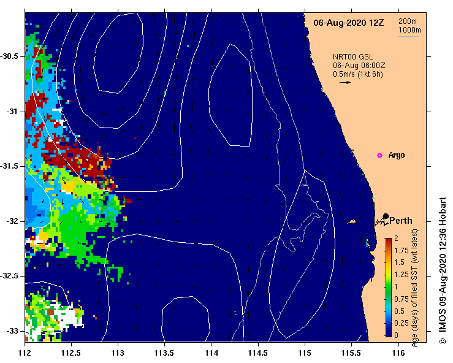Click Rottnest Island west of Perth
Image resolution: width=453 pixels, height=363 pixels.
(351, 222)
